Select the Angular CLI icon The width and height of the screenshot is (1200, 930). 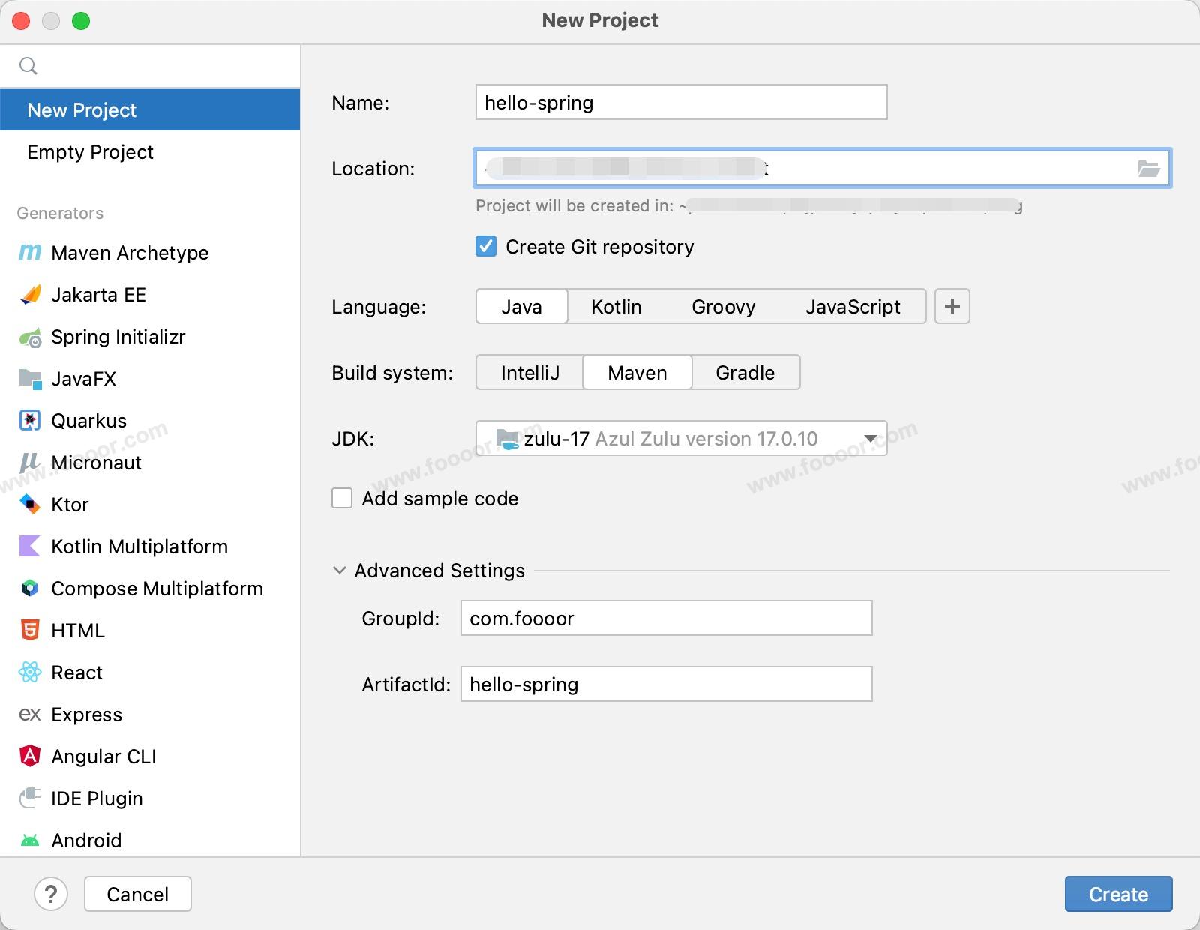tap(30, 757)
